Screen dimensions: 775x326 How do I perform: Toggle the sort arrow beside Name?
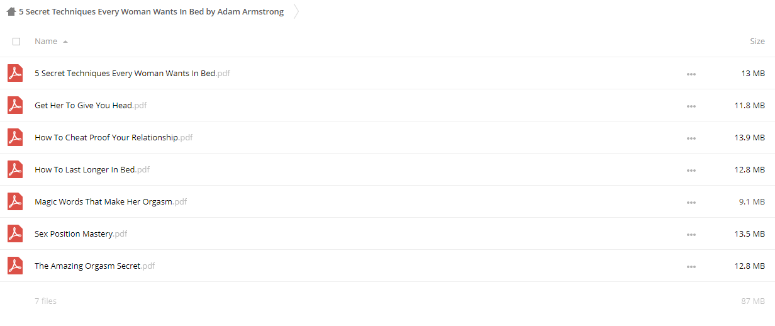[65, 42]
